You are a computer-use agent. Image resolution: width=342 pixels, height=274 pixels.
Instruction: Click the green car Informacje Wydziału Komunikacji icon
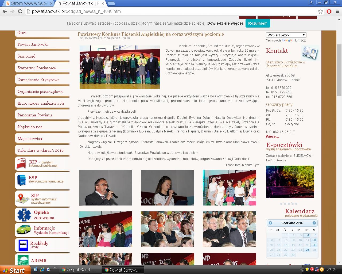tap(24, 230)
